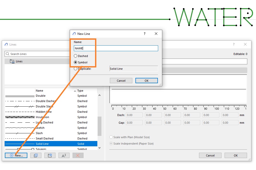Select the Sketch line type row
The image size is (256, 170).
[x=51, y=128]
